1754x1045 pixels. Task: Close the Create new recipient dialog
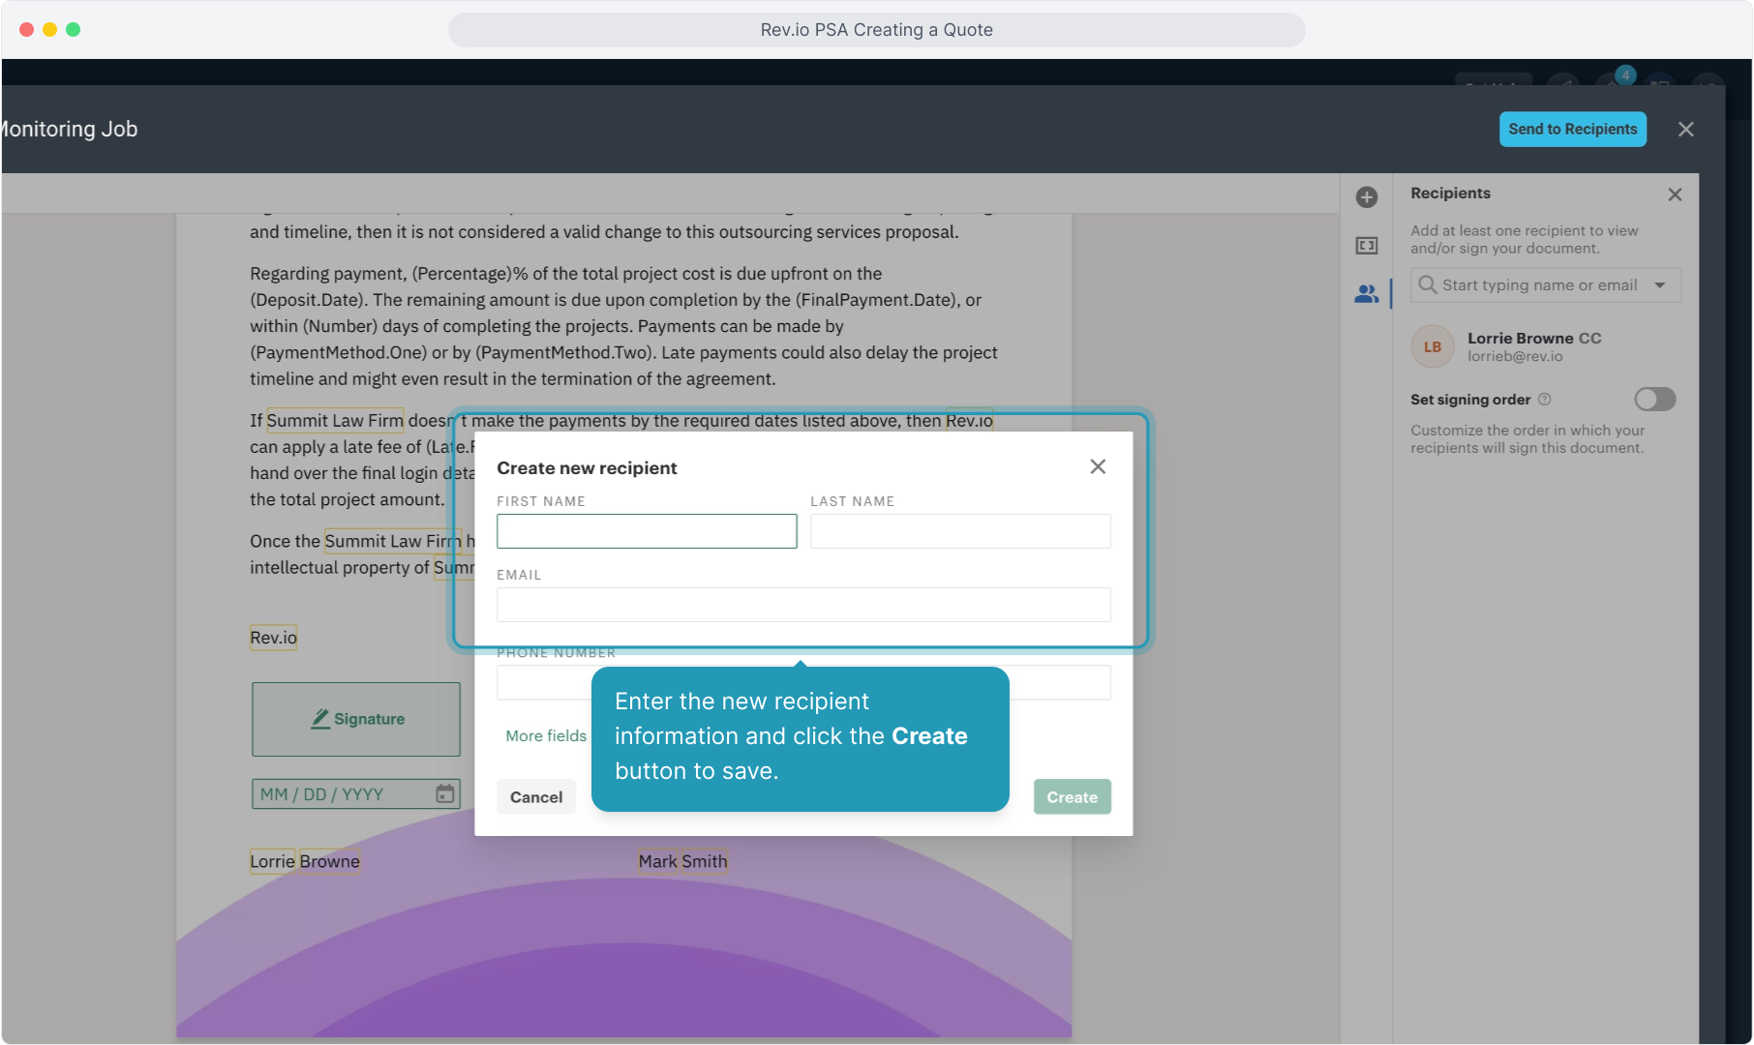pyautogui.click(x=1098, y=466)
